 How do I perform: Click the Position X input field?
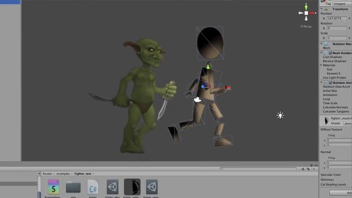coord(337,18)
